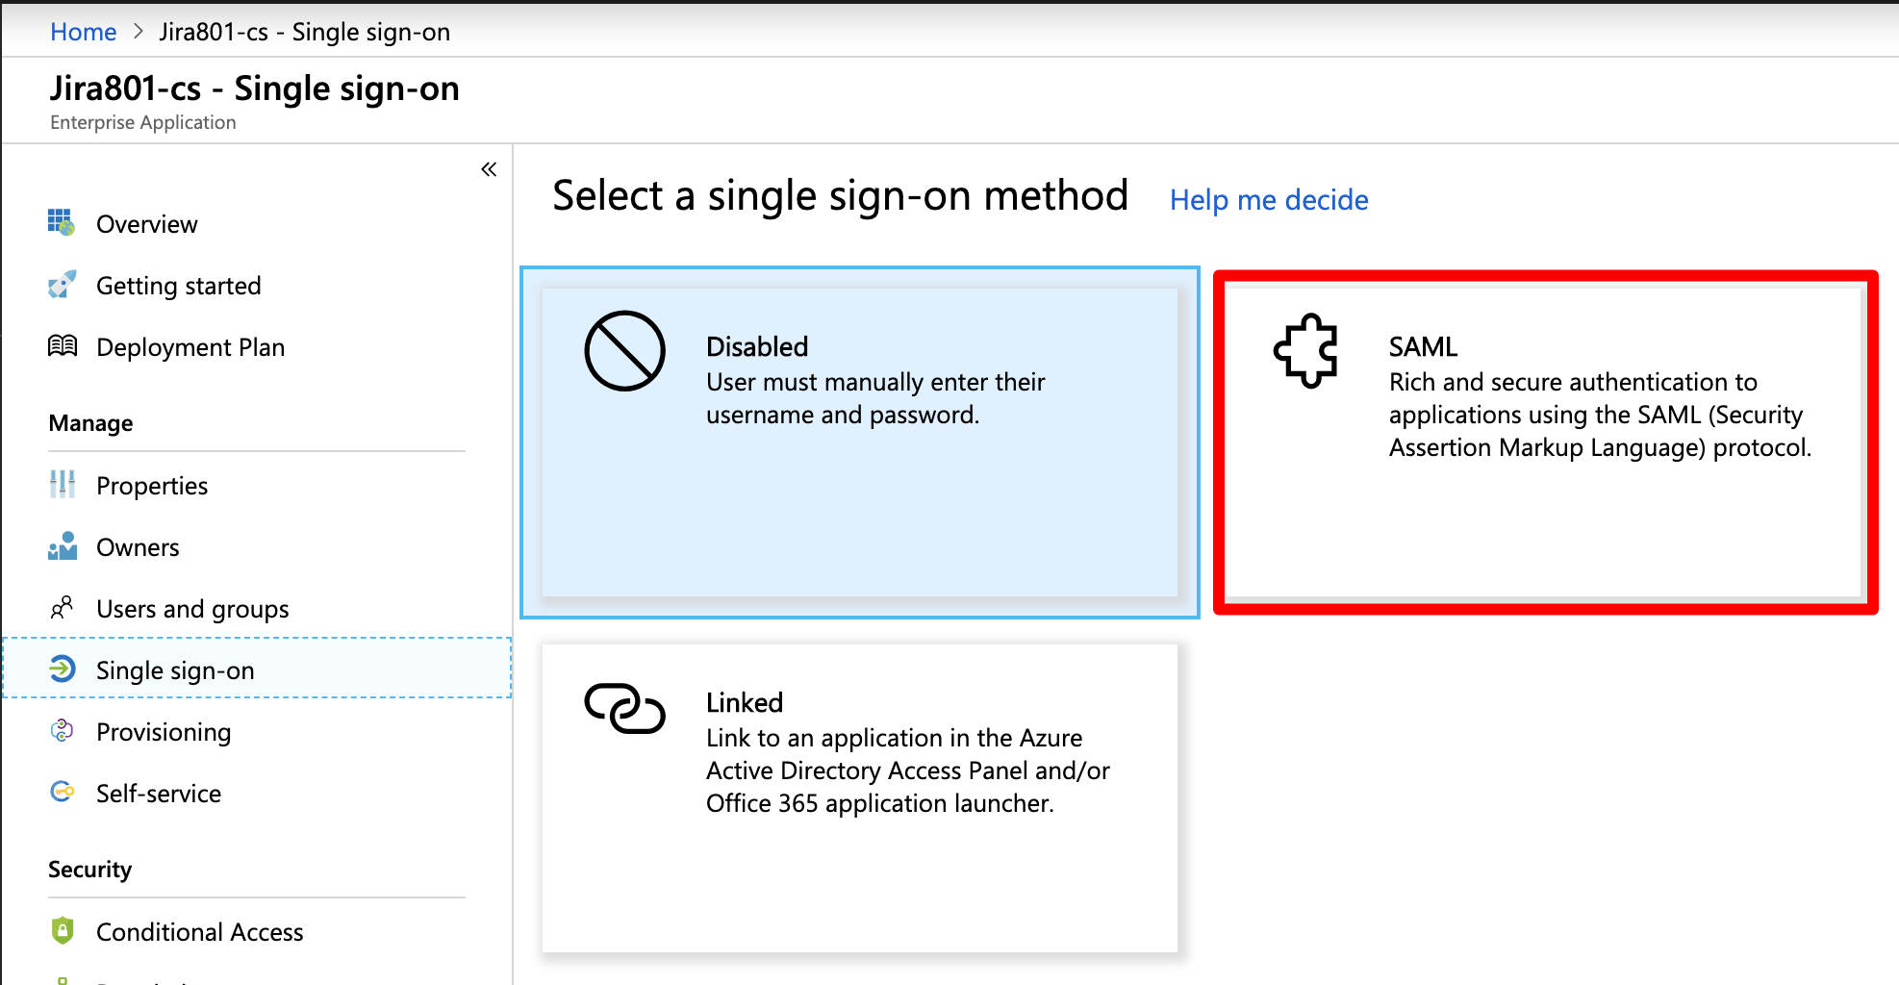The height and width of the screenshot is (985, 1899).
Task: Click the Conditional Access shield icon
Action: point(63,931)
